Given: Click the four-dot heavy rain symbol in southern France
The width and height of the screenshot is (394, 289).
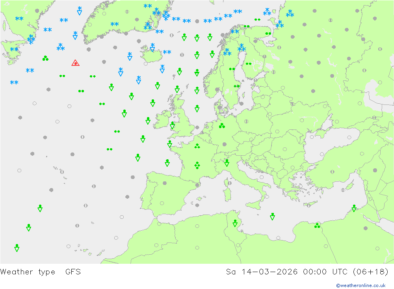Looking at the screenshot, I should [x=197, y=165].
